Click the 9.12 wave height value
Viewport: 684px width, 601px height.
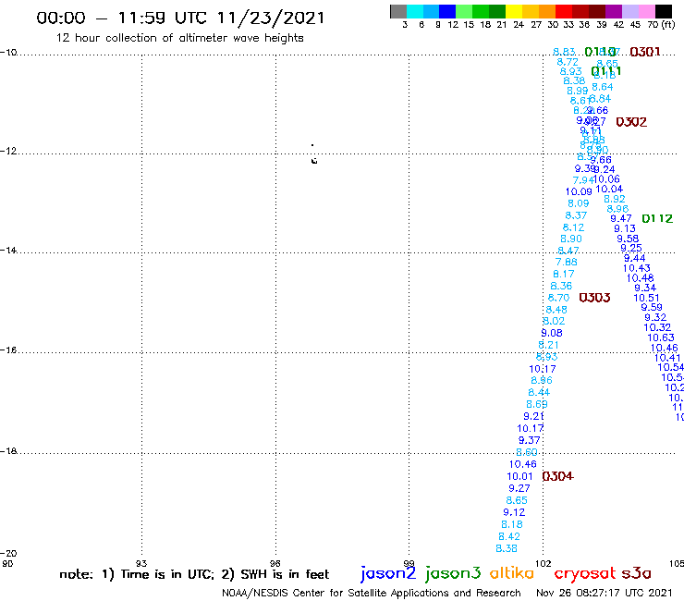(514, 512)
